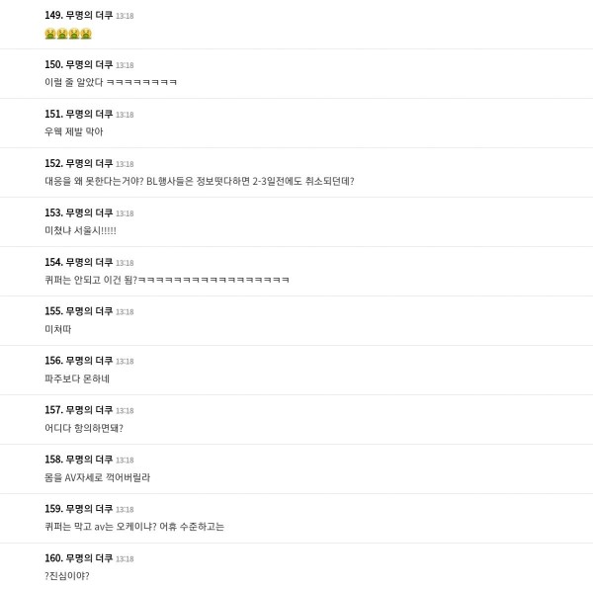Click comment text '미쳐따'
593x589 pixels.
(58, 329)
